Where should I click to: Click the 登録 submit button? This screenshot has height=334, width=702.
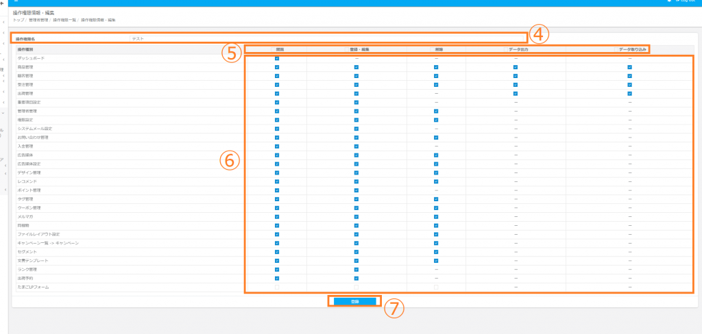[354, 301]
